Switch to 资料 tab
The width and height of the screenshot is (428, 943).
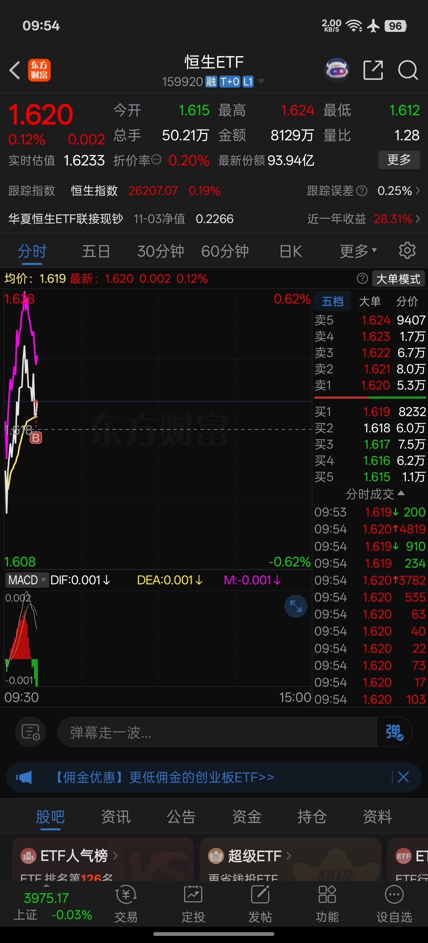(x=378, y=817)
